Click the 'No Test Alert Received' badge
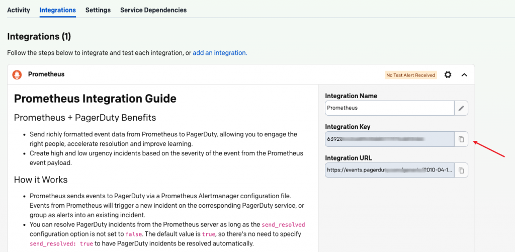This screenshot has height=252, width=515. pyautogui.click(x=410, y=75)
